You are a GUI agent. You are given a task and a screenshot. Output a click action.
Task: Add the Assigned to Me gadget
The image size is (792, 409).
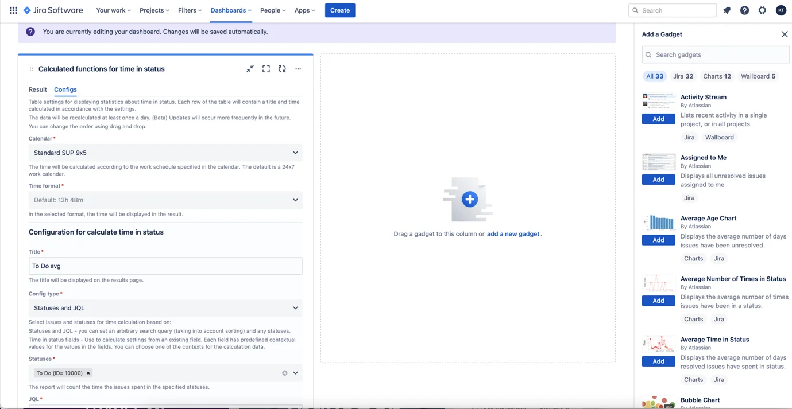(x=658, y=180)
